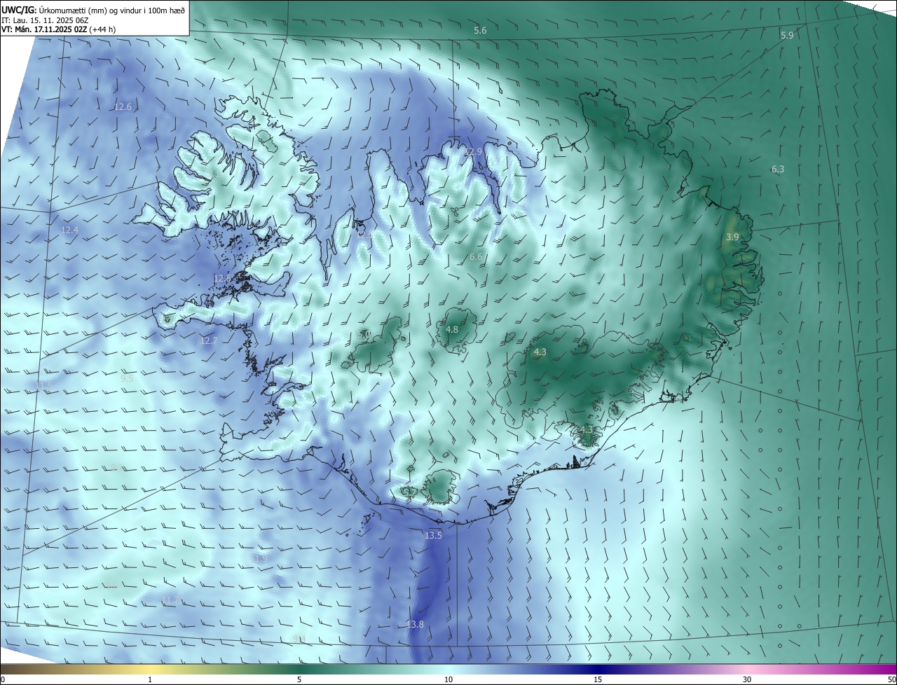897x685 pixels.
Task: Click the 'VT: Mán. 17.11.2025 02Z (+44 h)' line
Action: pyautogui.click(x=59, y=29)
